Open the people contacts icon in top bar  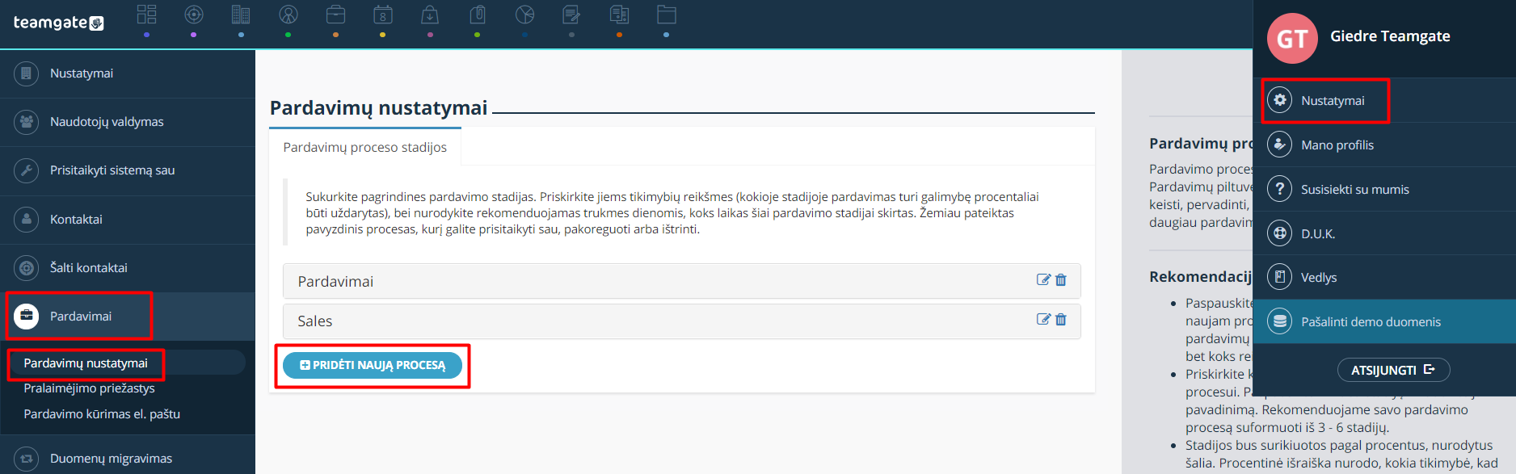(288, 15)
